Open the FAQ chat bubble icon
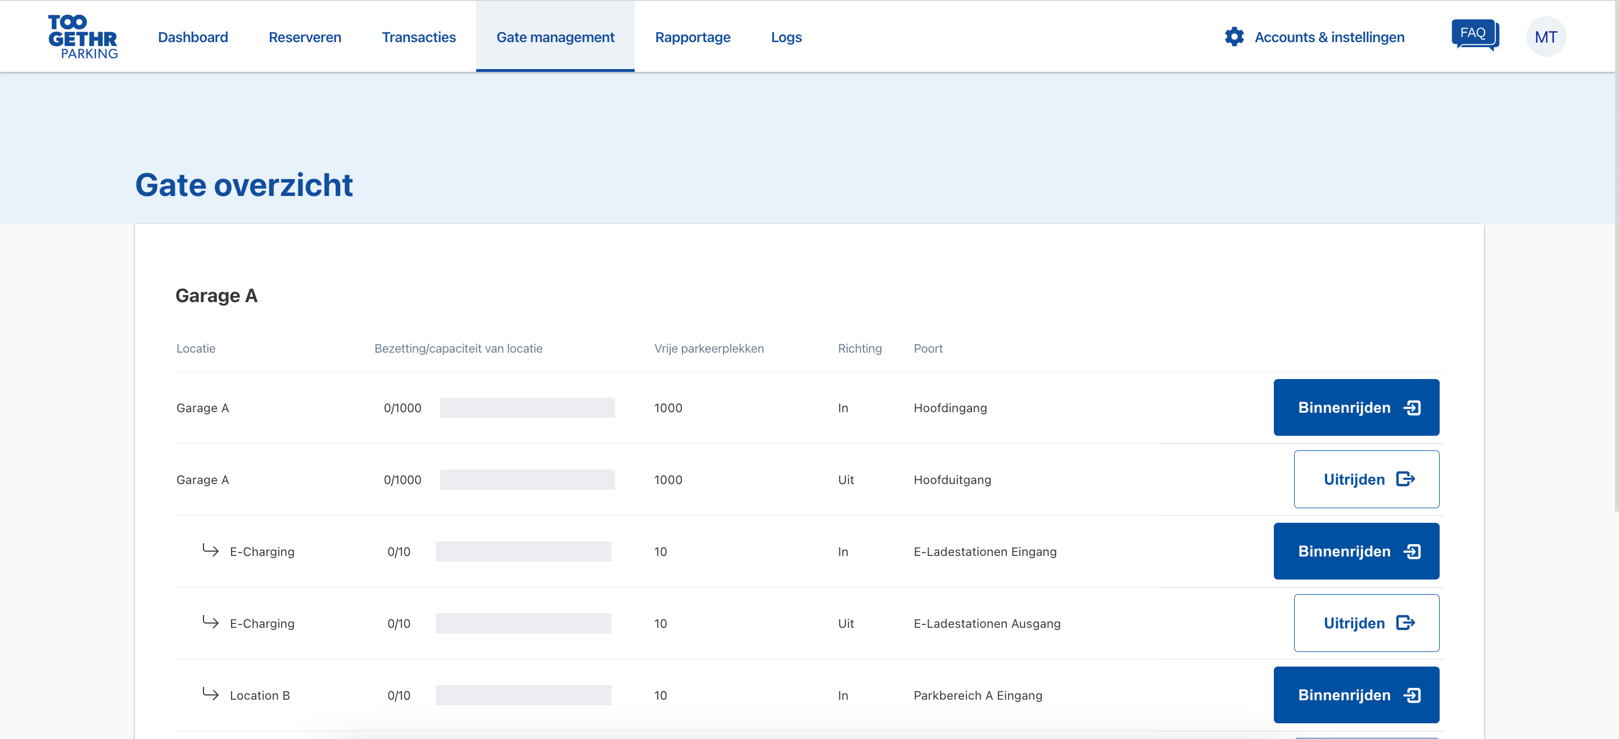The width and height of the screenshot is (1619, 739). 1475,34
